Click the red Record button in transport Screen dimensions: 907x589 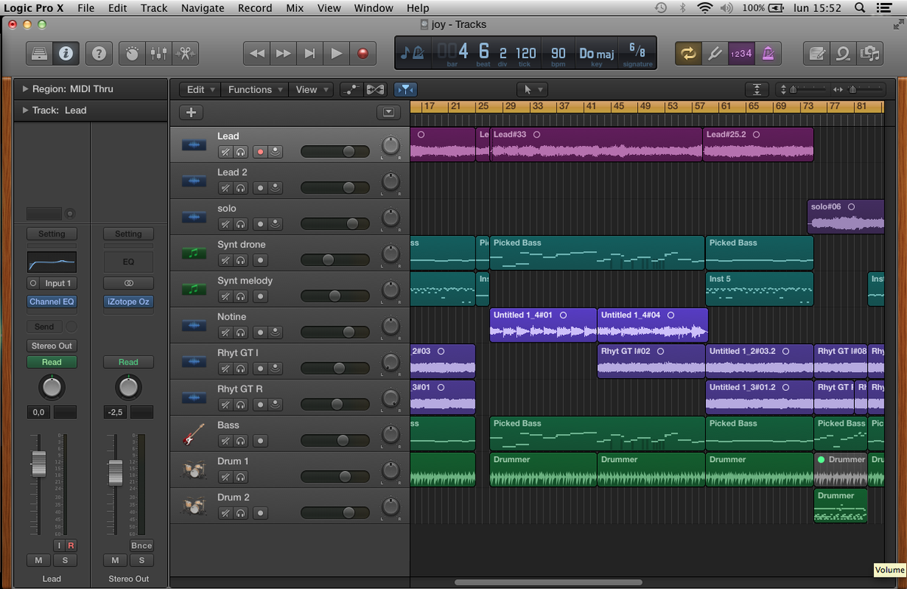coord(363,54)
